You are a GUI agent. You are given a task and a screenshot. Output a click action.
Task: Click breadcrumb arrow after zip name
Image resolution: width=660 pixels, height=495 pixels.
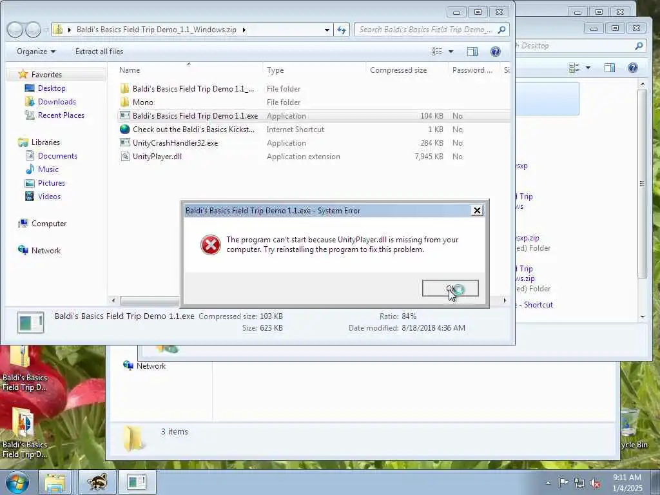(244, 30)
